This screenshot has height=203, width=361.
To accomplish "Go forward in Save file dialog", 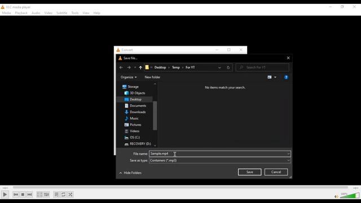I will [x=129, y=68].
